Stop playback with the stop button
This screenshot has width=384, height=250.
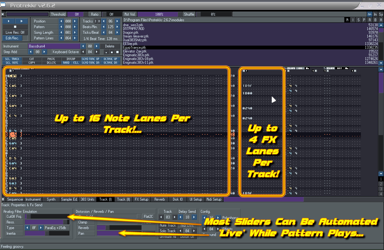[x=15, y=27]
